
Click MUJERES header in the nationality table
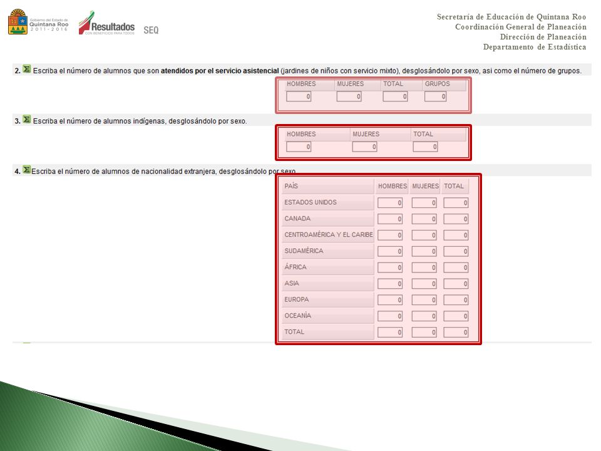point(426,186)
